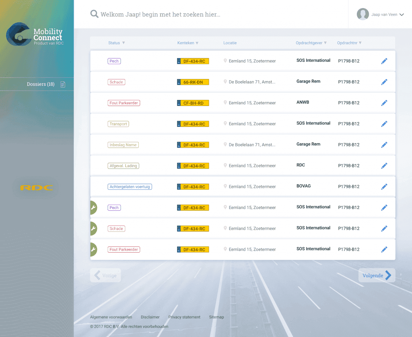Click the Mobility Connect logo
Screen dimensions: 412x337
[x=35, y=35]
